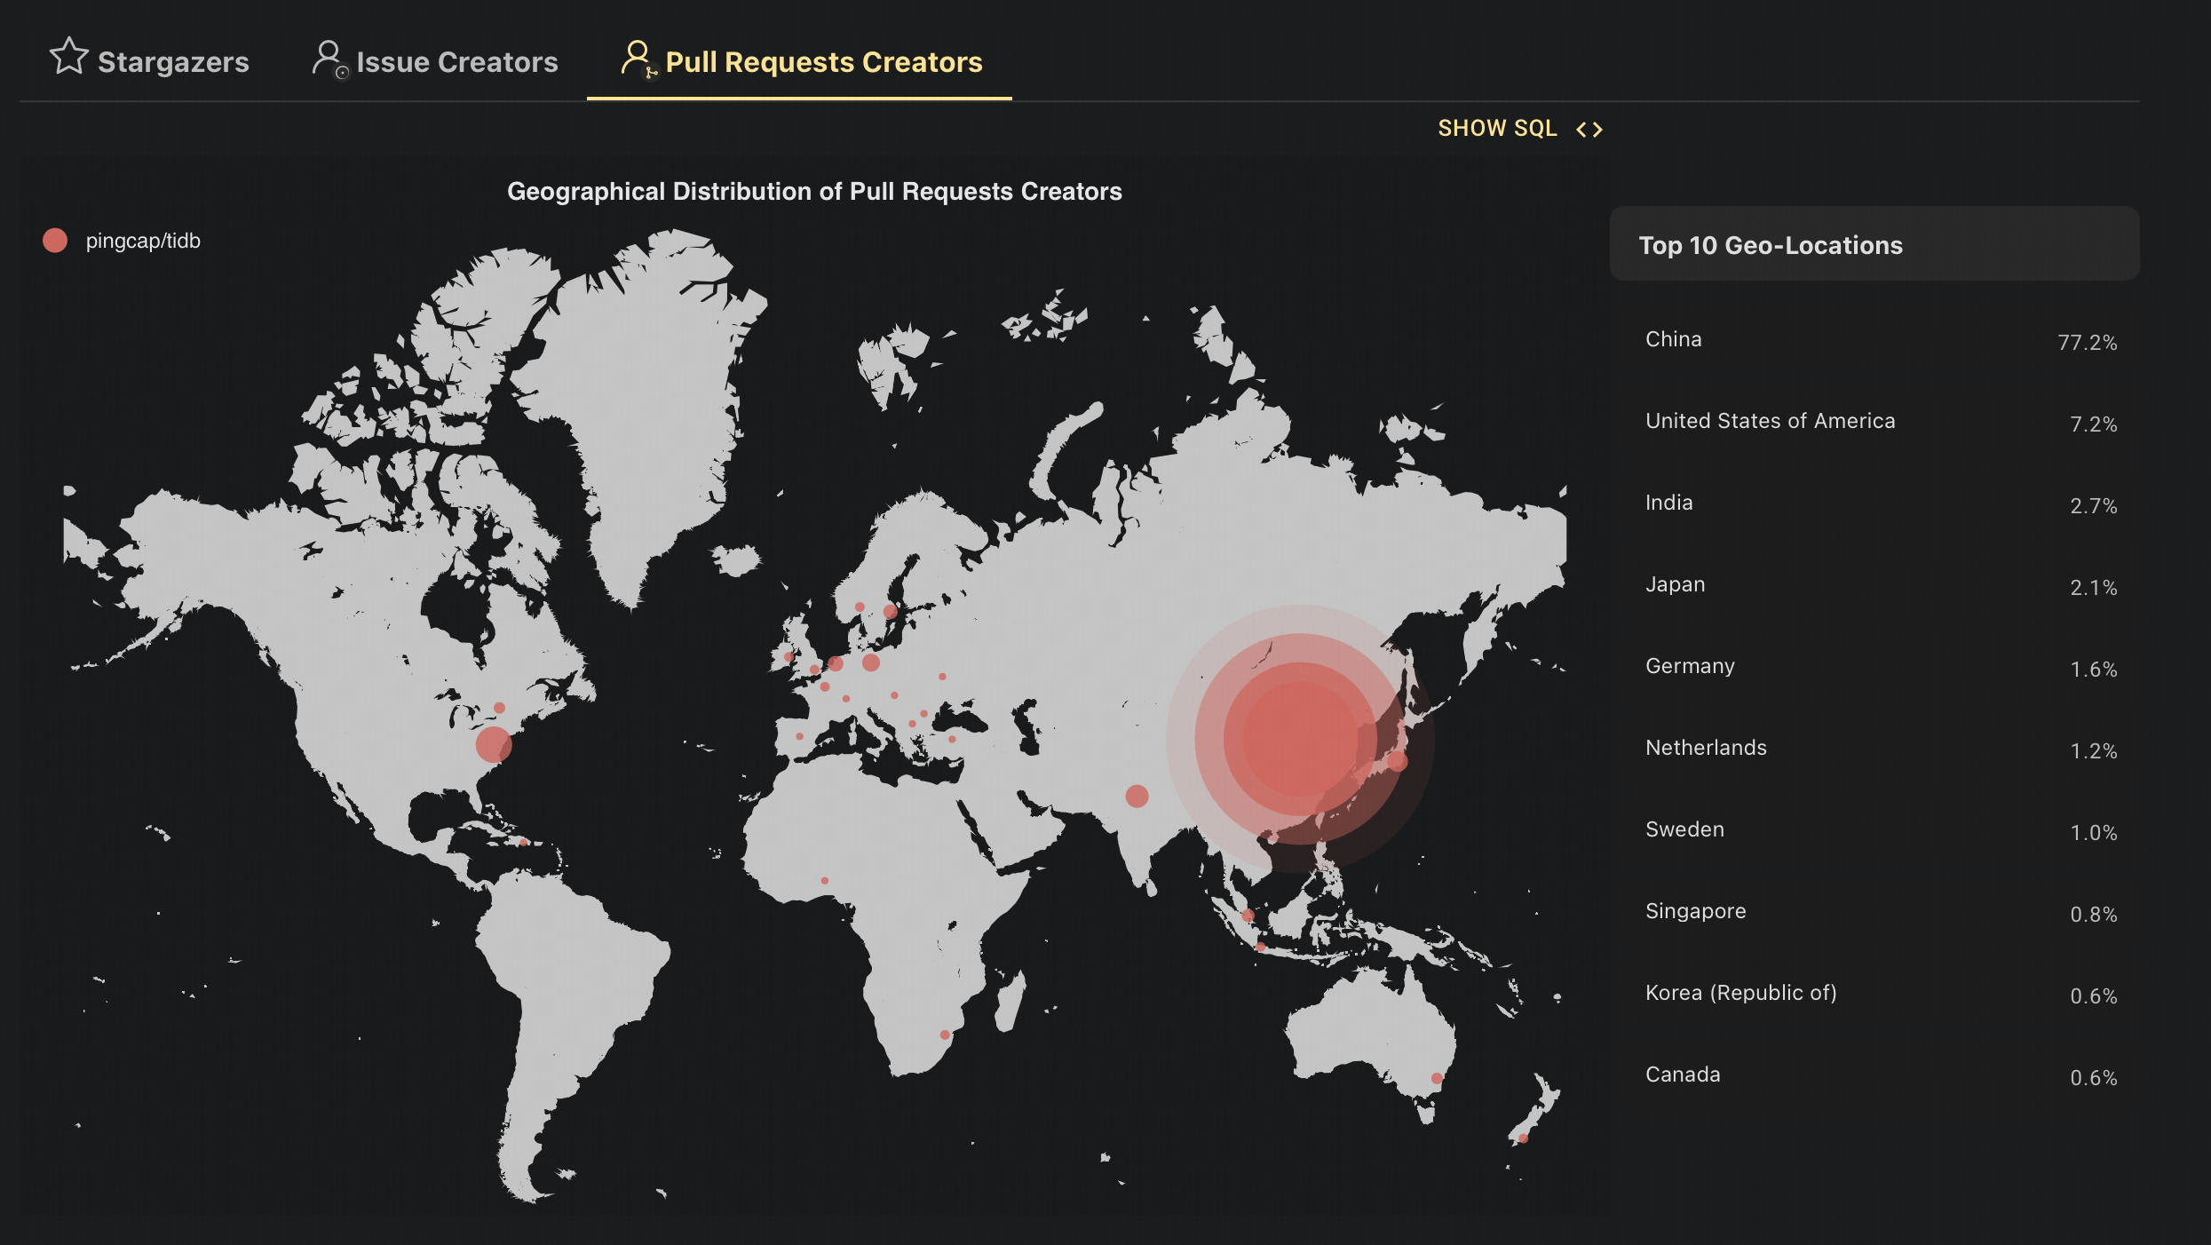Select United States of America list row
Screen dimensions: 2211x1245
[x=1770, y=421]
